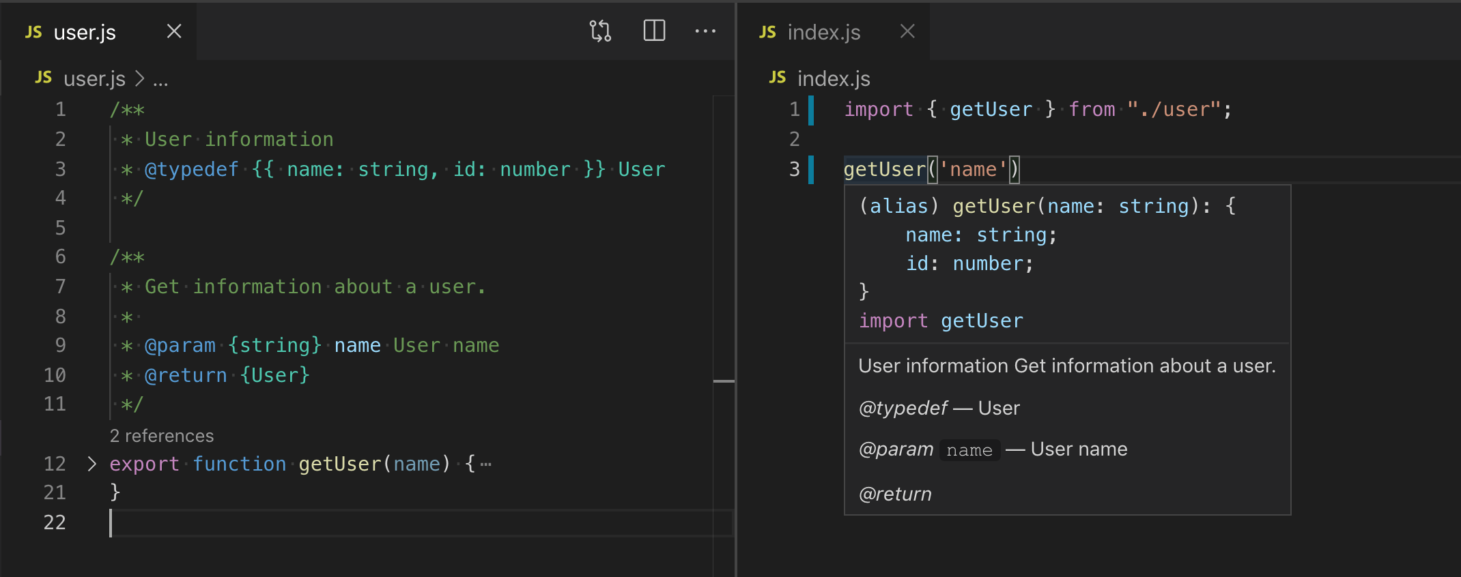Viewport: 1461px width, 577px height.
Task: Open the 2 references code lens
Action: pos(162,436)
